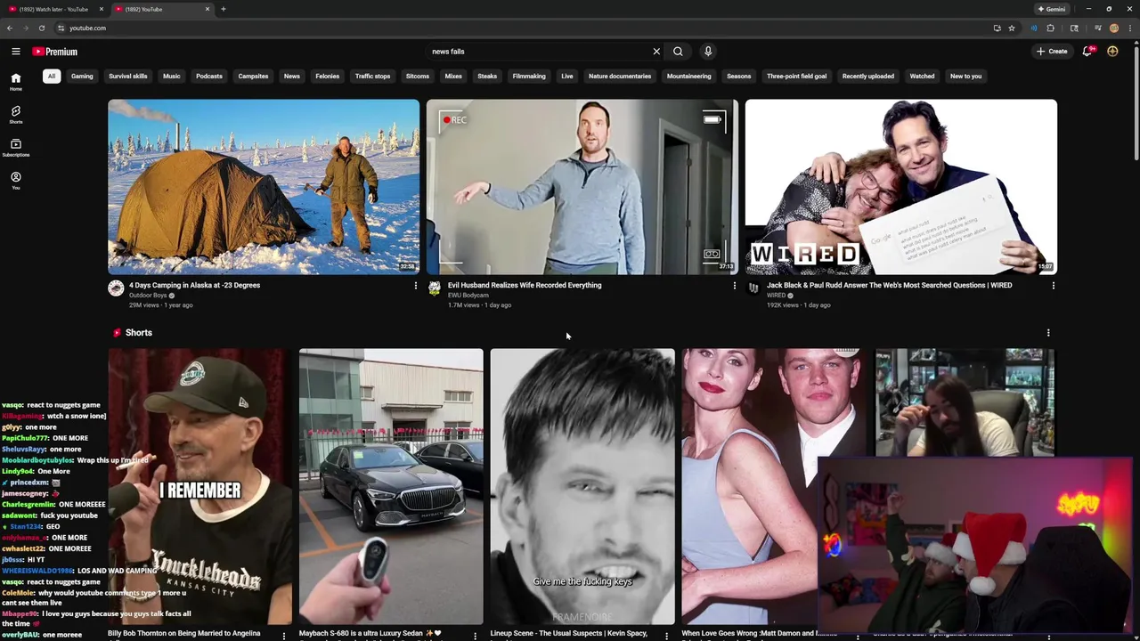Open the notifications bell
The height and width of the screenshot is (641, 1140).
1087,52
